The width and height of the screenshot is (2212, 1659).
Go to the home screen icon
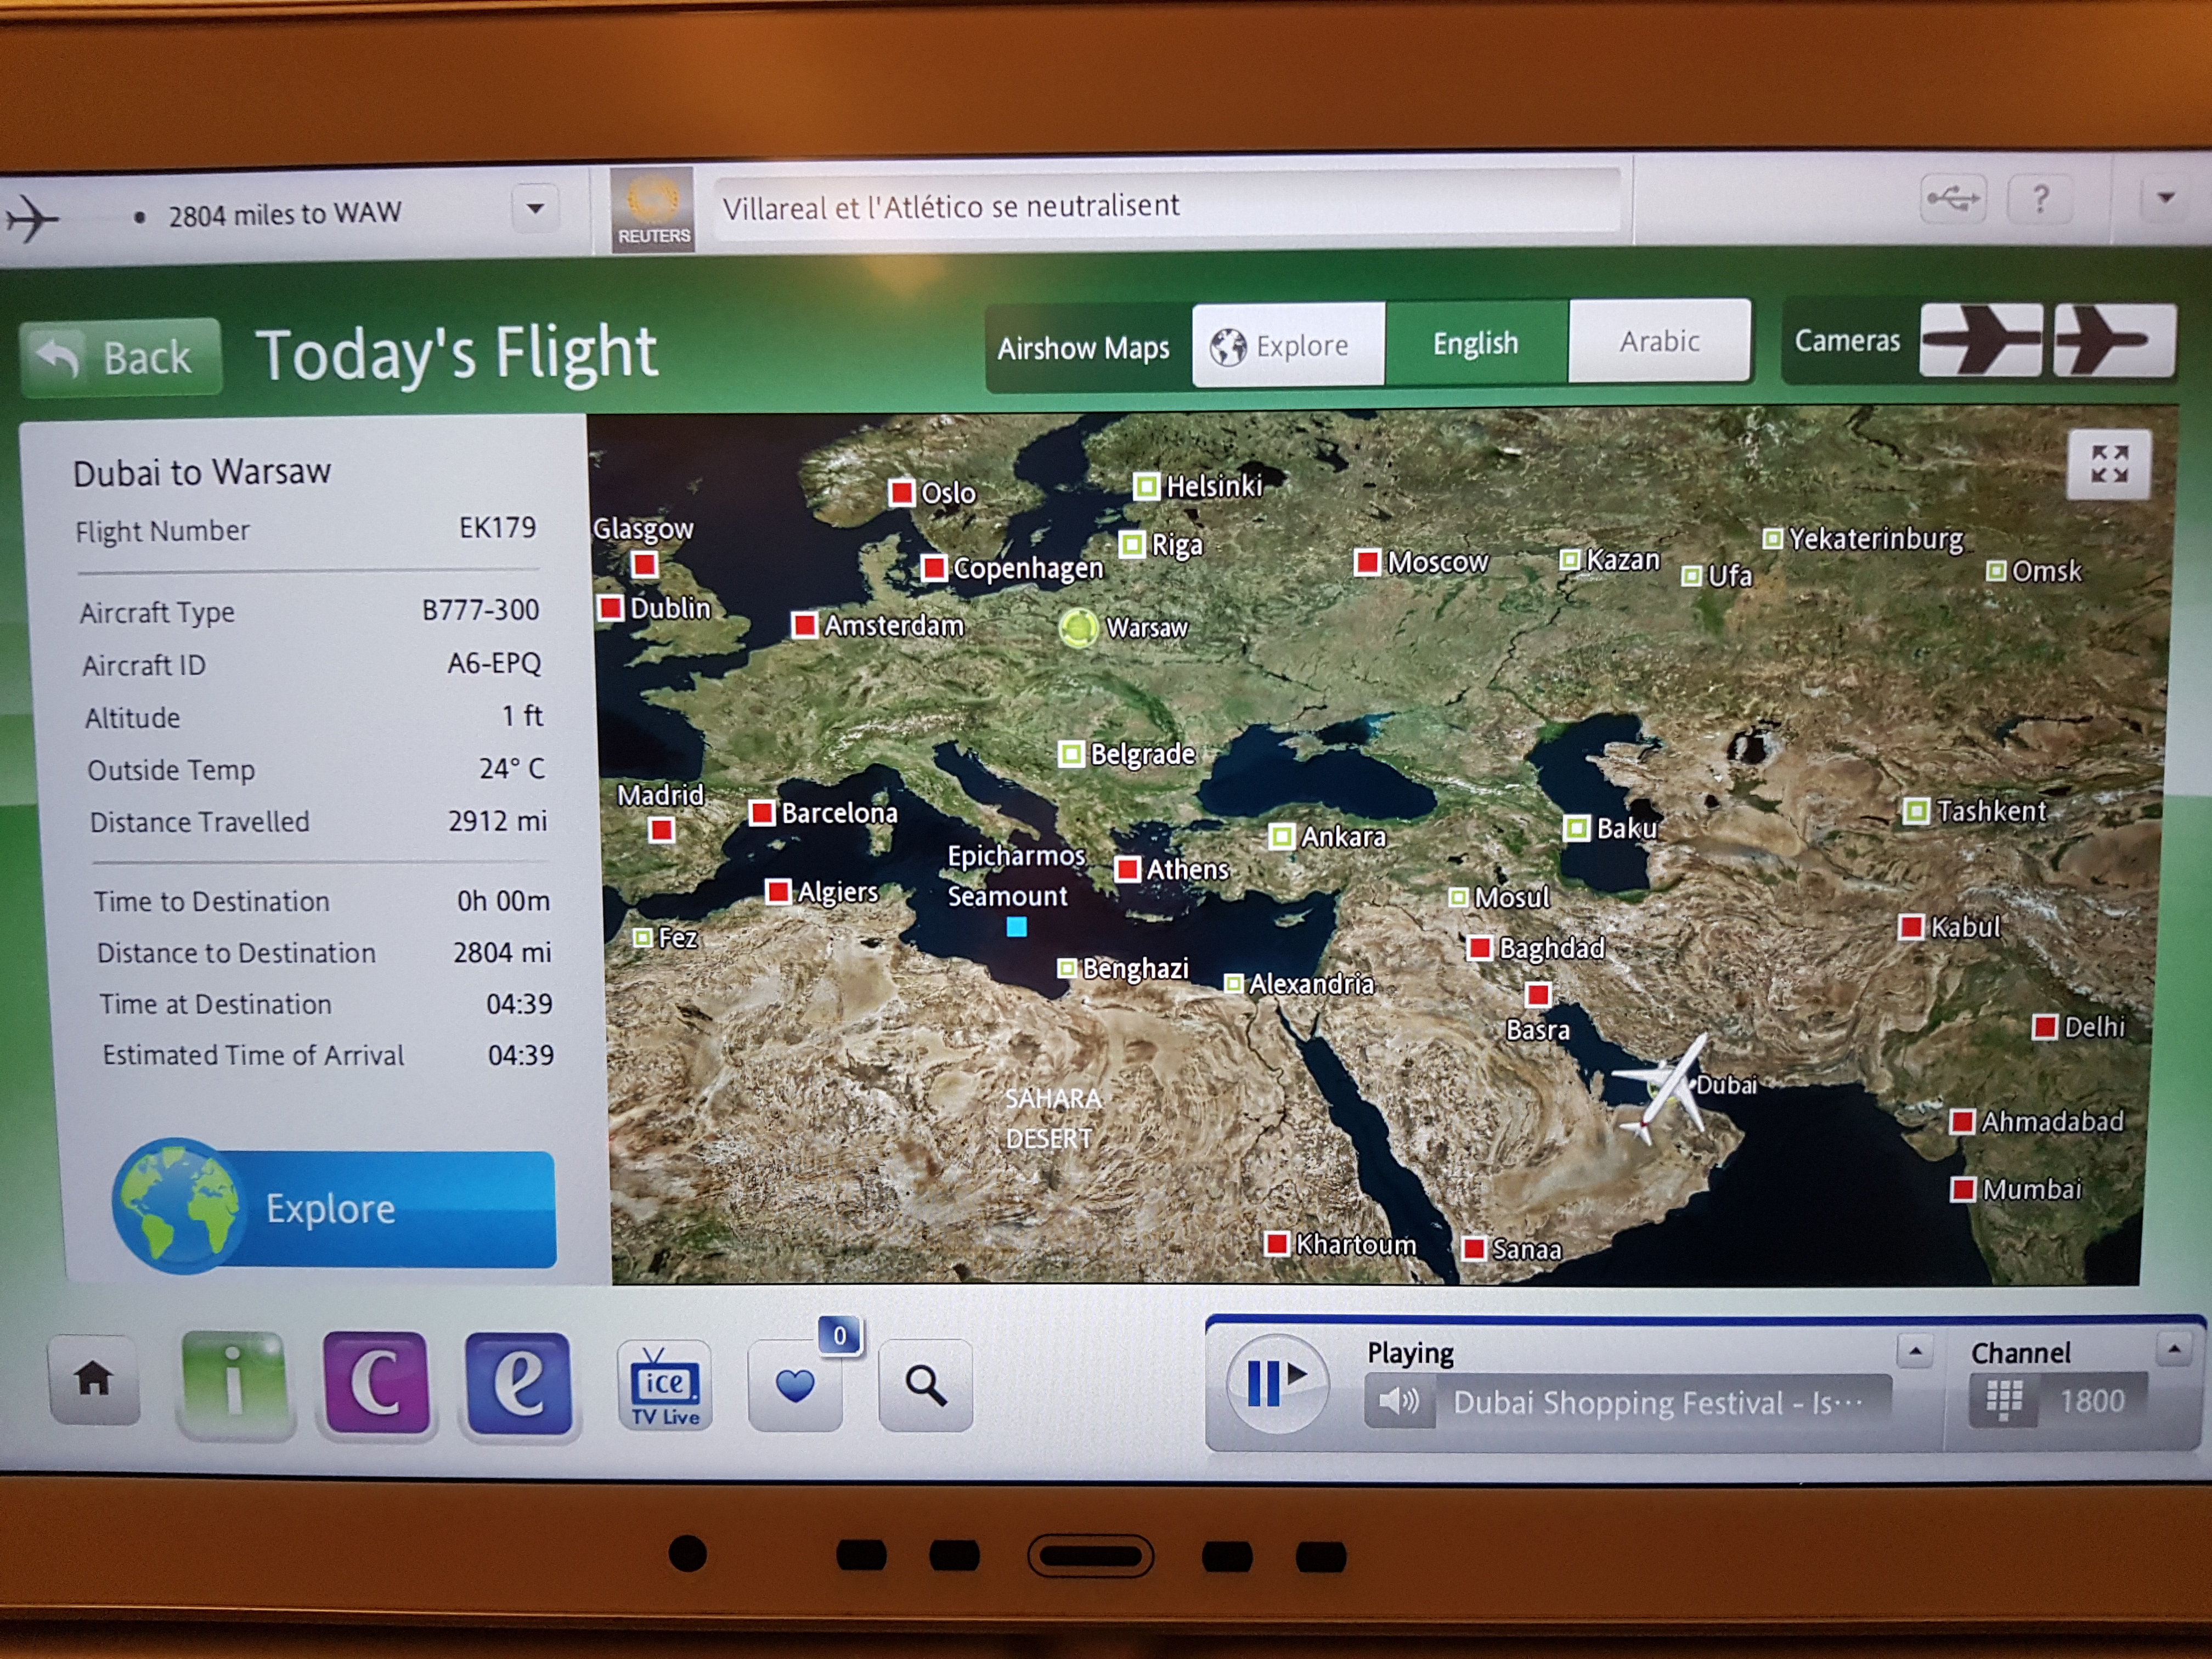[94, 1379]
